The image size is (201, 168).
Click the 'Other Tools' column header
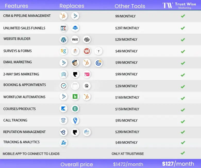[130, 6]
